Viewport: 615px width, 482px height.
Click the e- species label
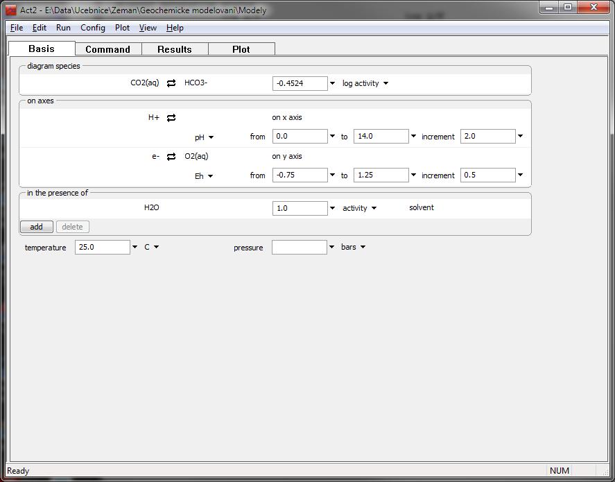(156, 157)
